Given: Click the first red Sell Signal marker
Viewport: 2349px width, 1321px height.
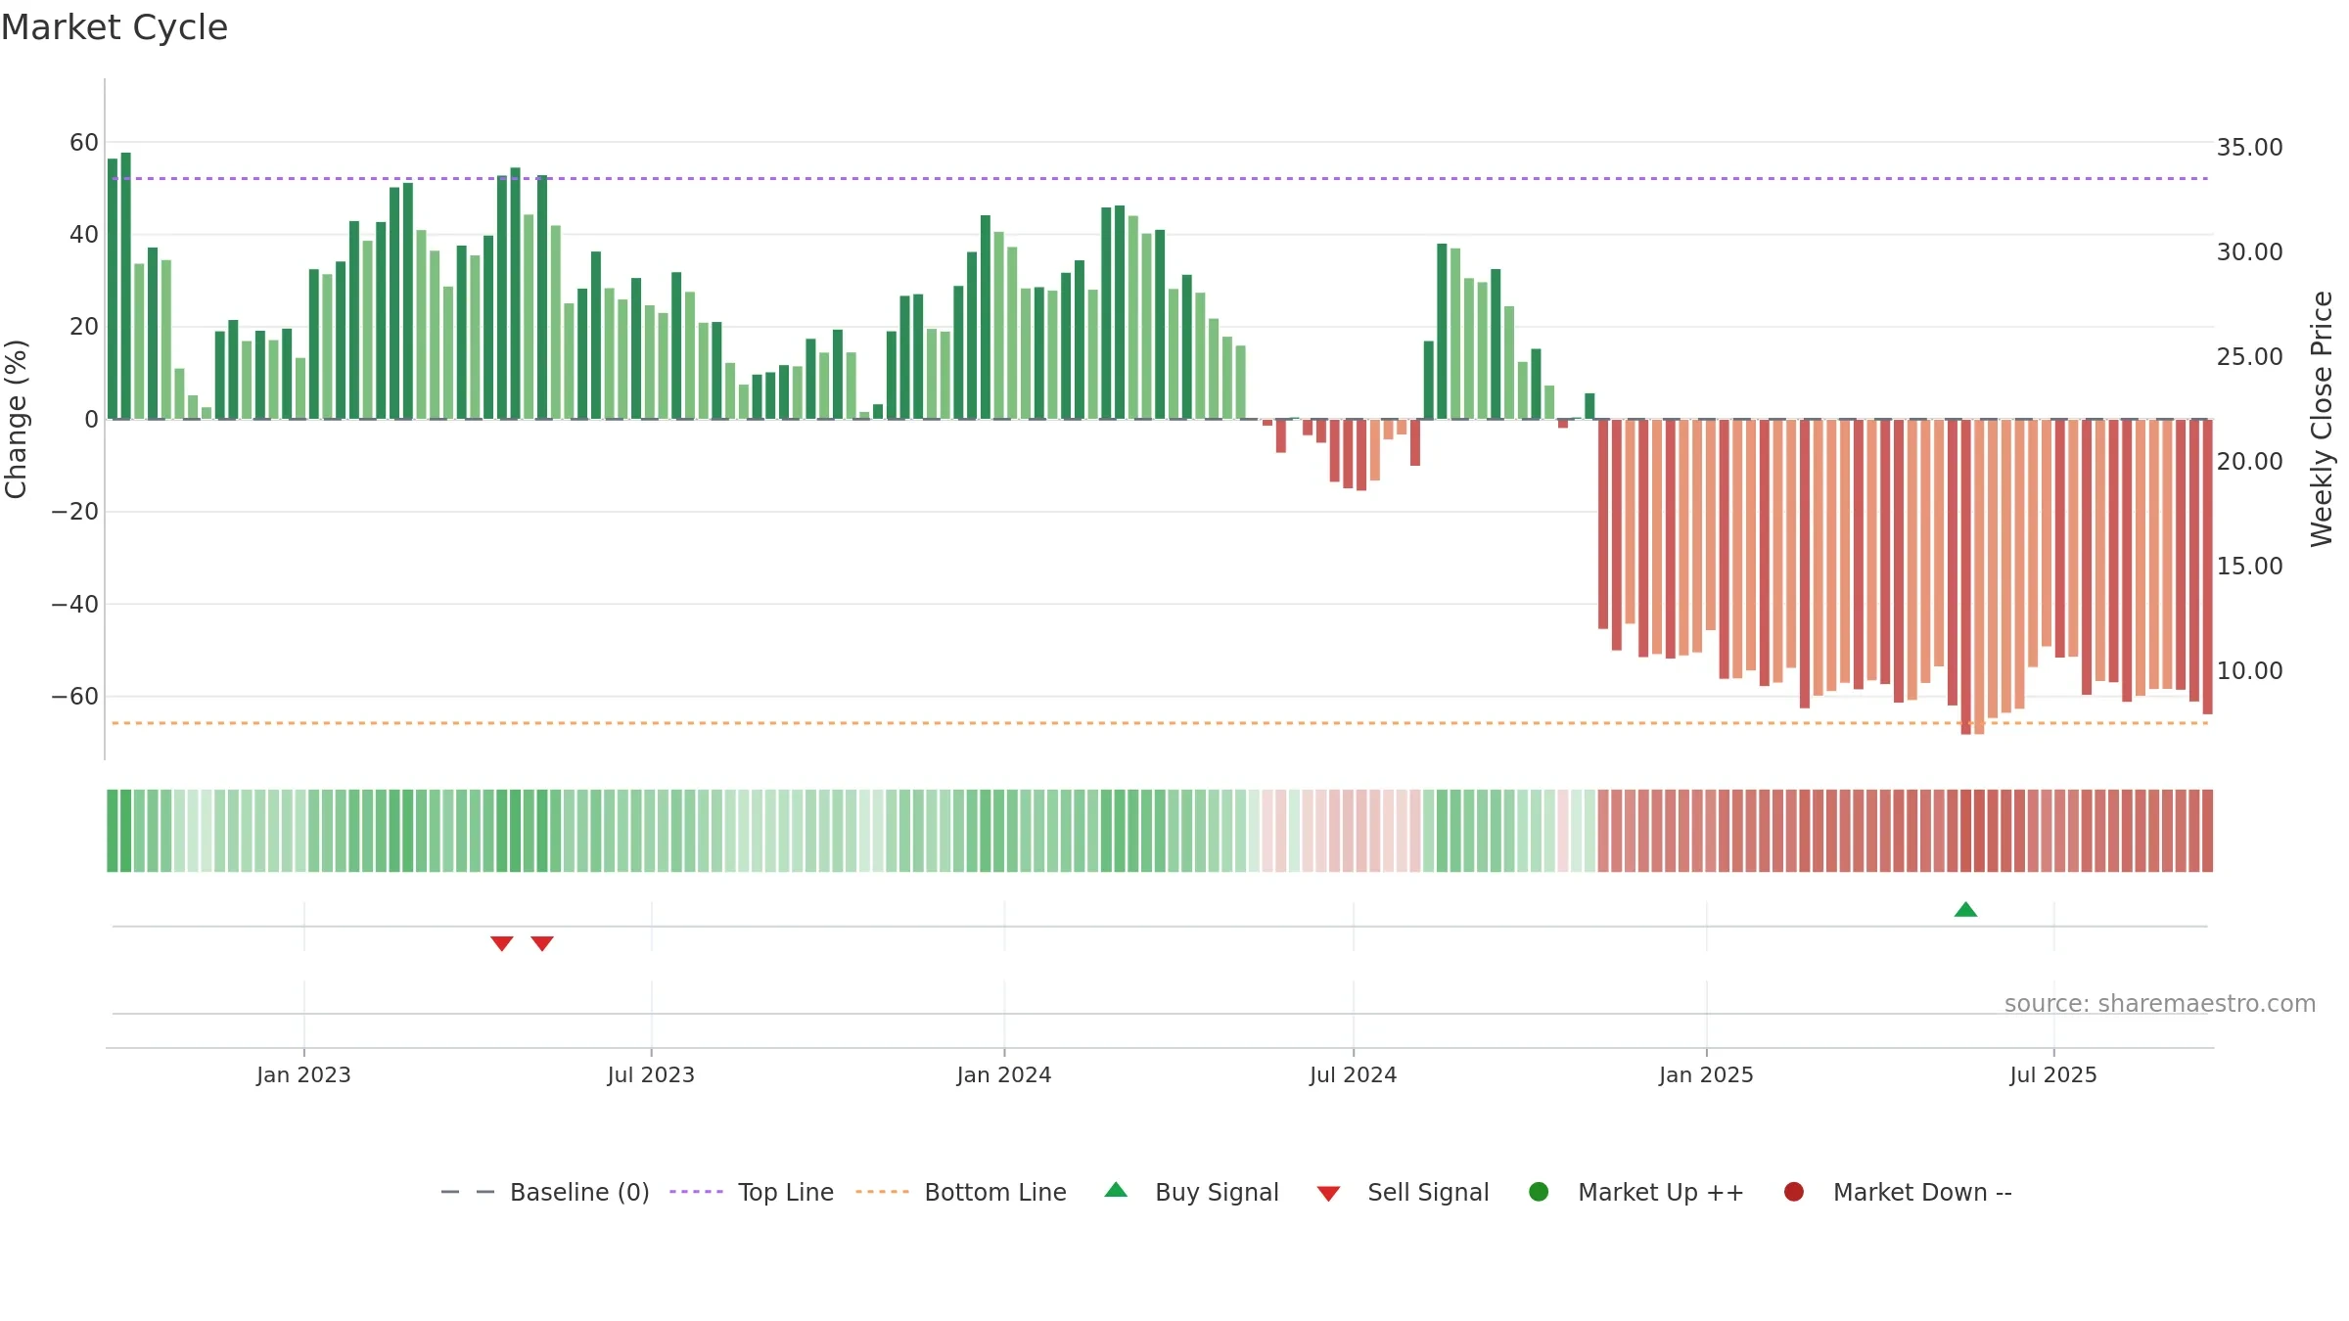Looking at the screenshot, I should 502,943.
